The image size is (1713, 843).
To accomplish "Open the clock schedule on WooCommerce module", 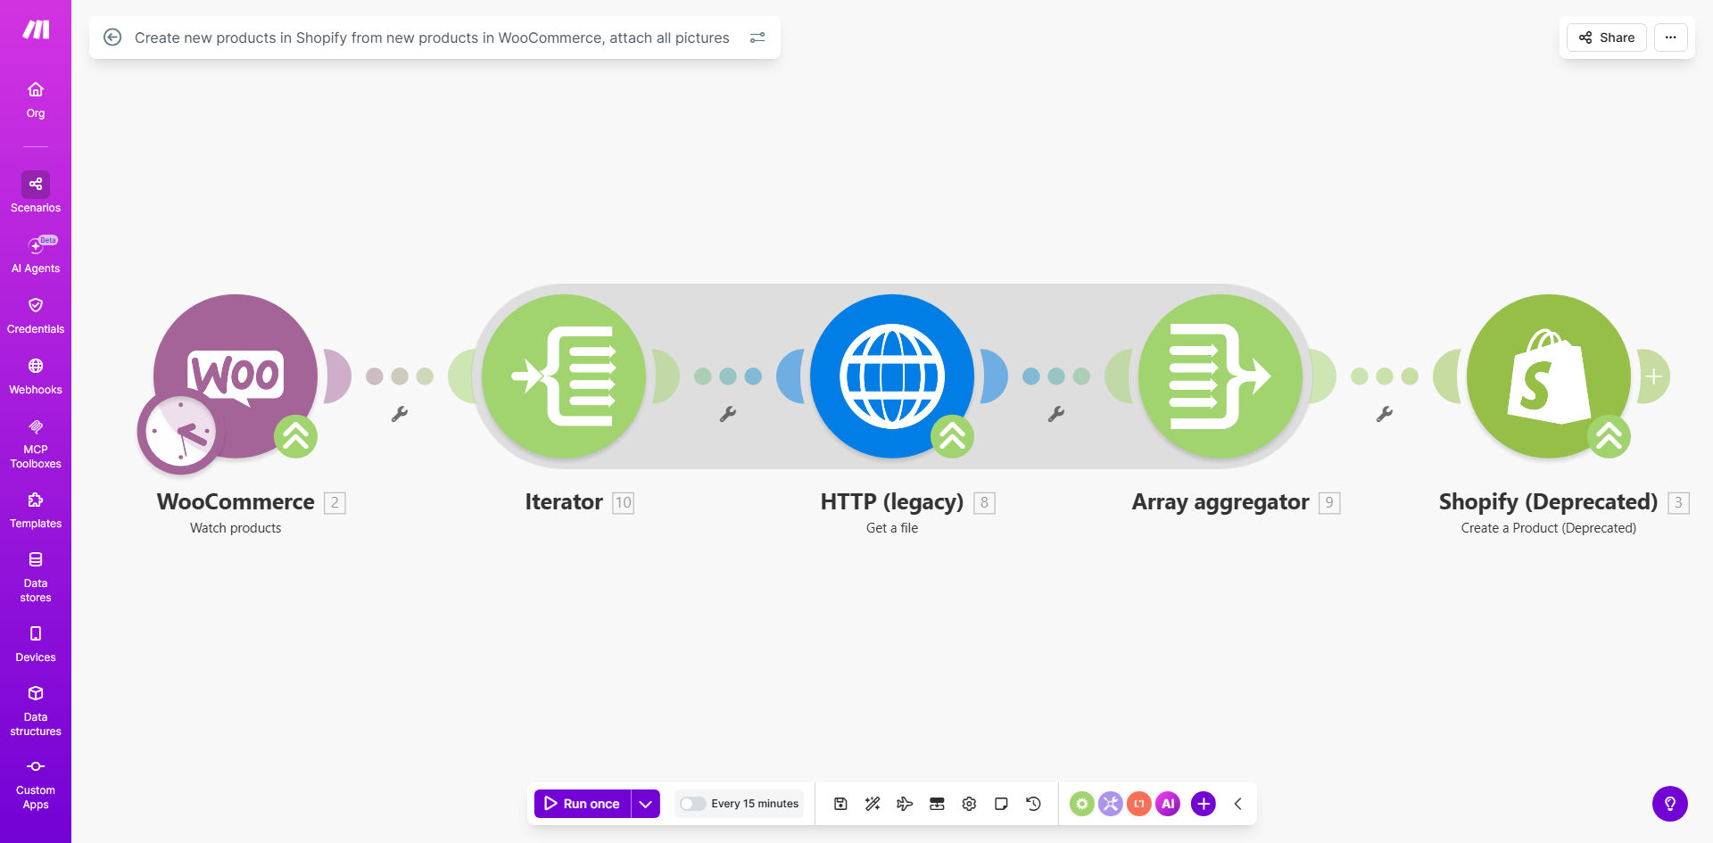I will tap(180, 433).
